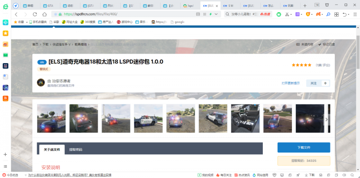Open the 网址大全 bookmark
The width and height of the screenshot is (360, 178).
(x=70, y=22)
